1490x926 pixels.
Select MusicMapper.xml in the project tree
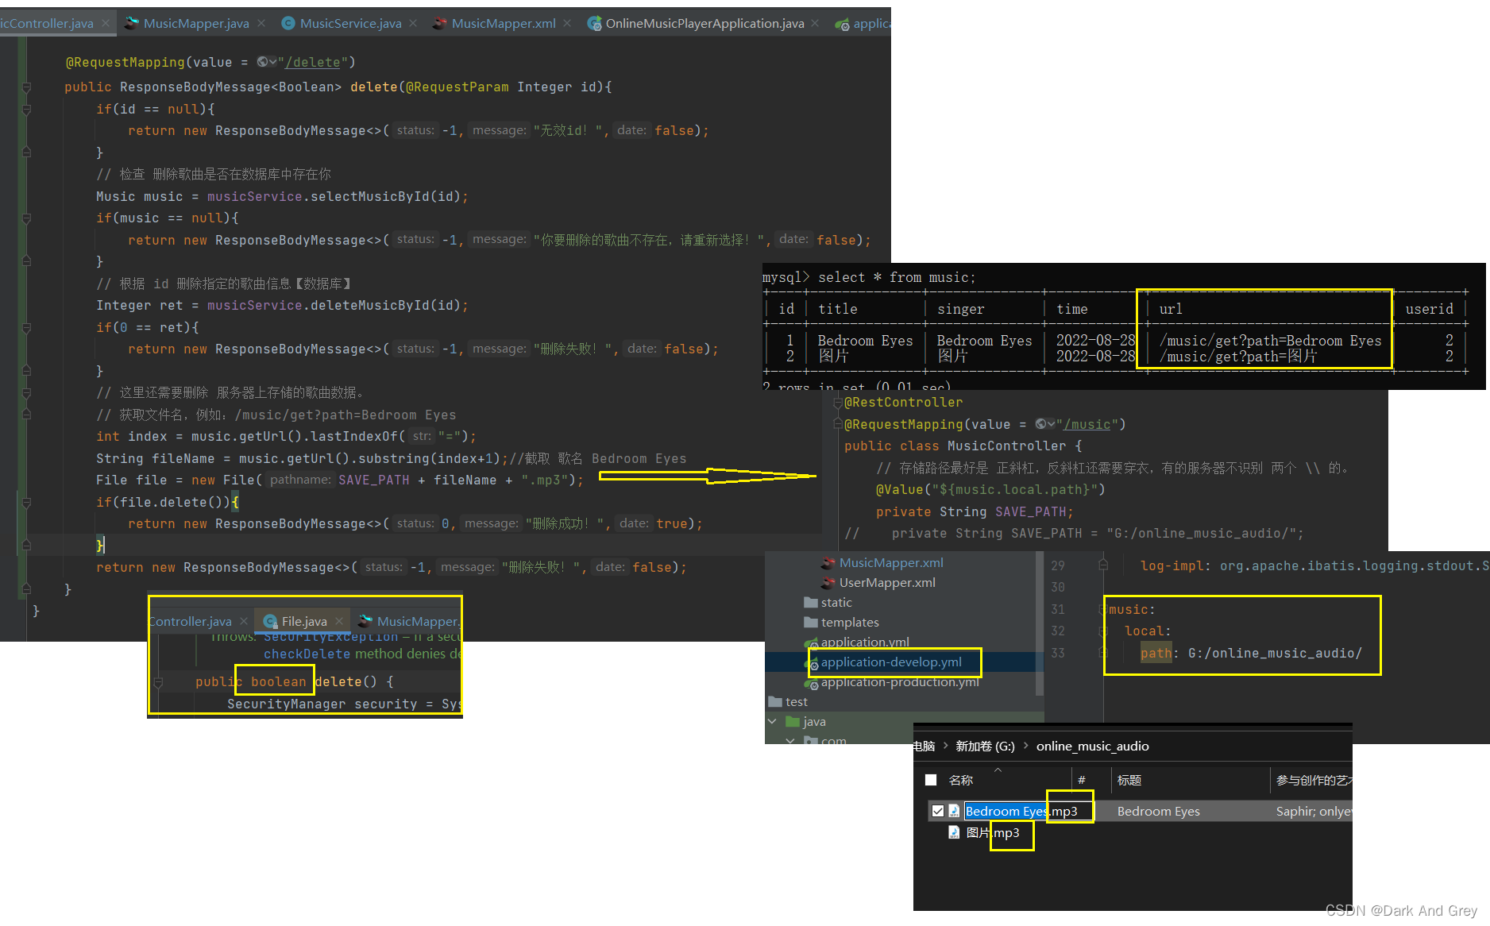(891, 562)
